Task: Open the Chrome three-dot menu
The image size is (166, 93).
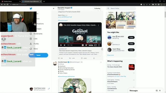Action: pos(164,5)
